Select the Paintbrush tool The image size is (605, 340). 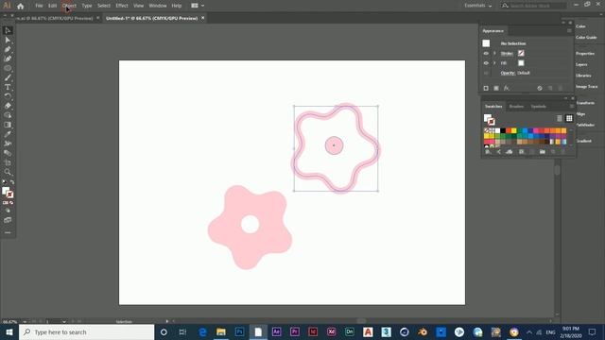[x=8, y=77]
